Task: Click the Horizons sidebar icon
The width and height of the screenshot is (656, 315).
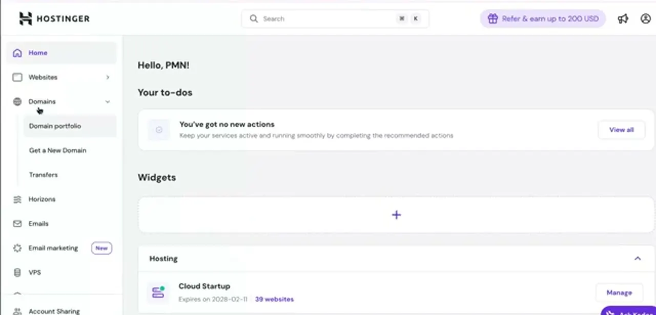Action: (17, 199)
